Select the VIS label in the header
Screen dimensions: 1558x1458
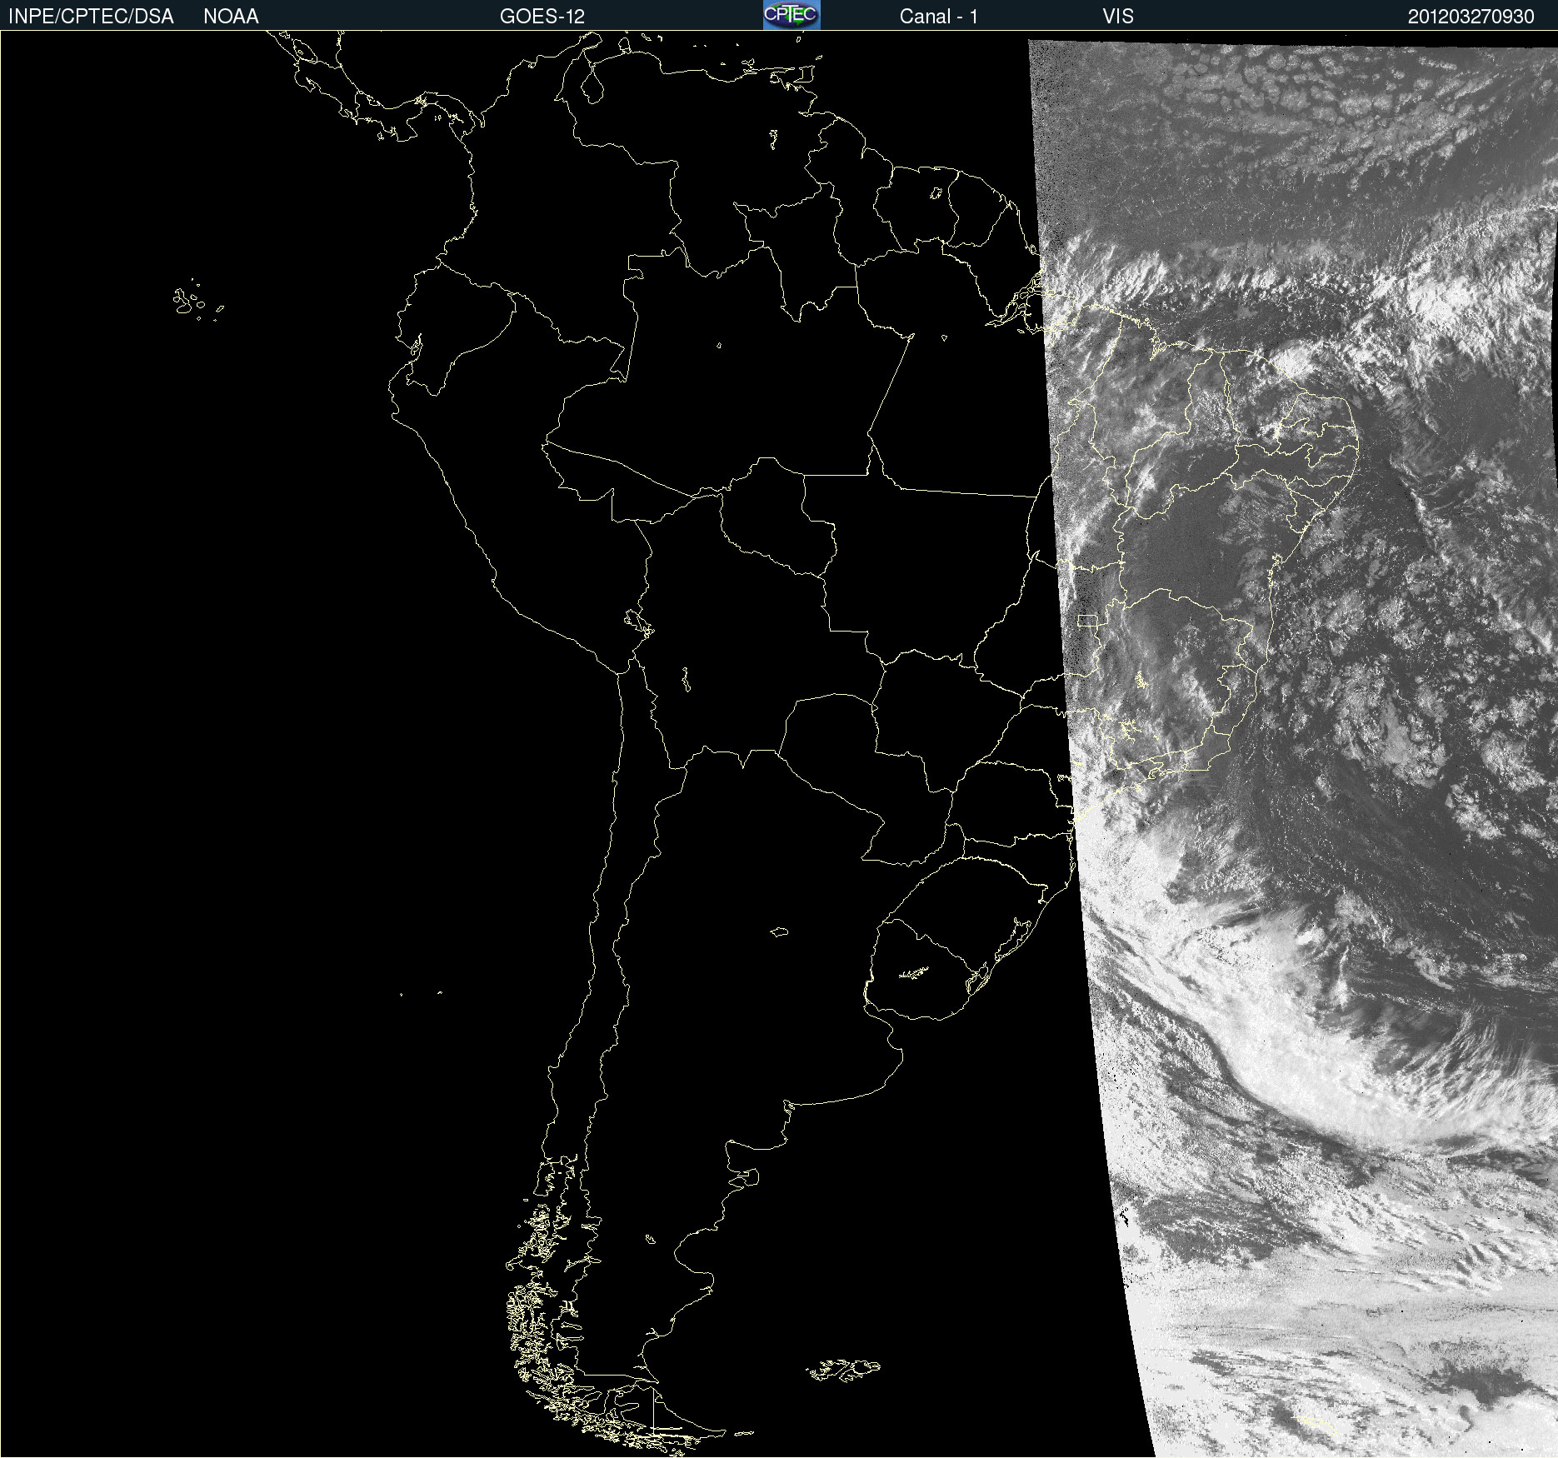point(1118,17)
